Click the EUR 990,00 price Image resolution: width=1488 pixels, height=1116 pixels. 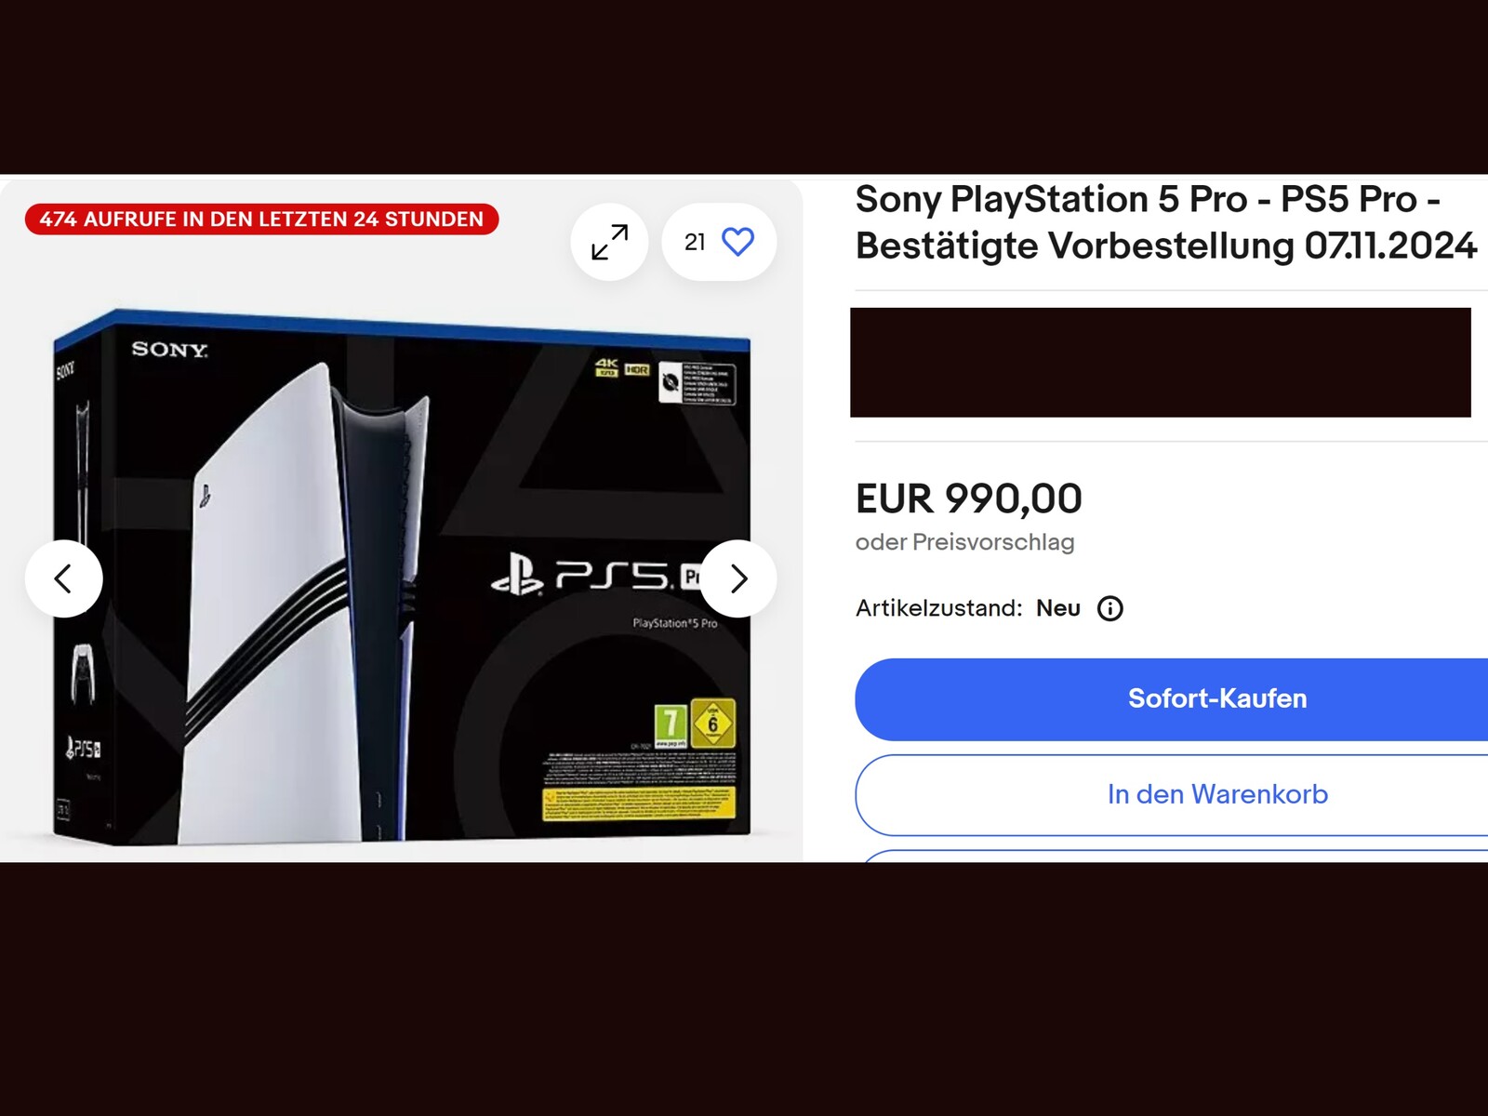(x=968, y=499)
